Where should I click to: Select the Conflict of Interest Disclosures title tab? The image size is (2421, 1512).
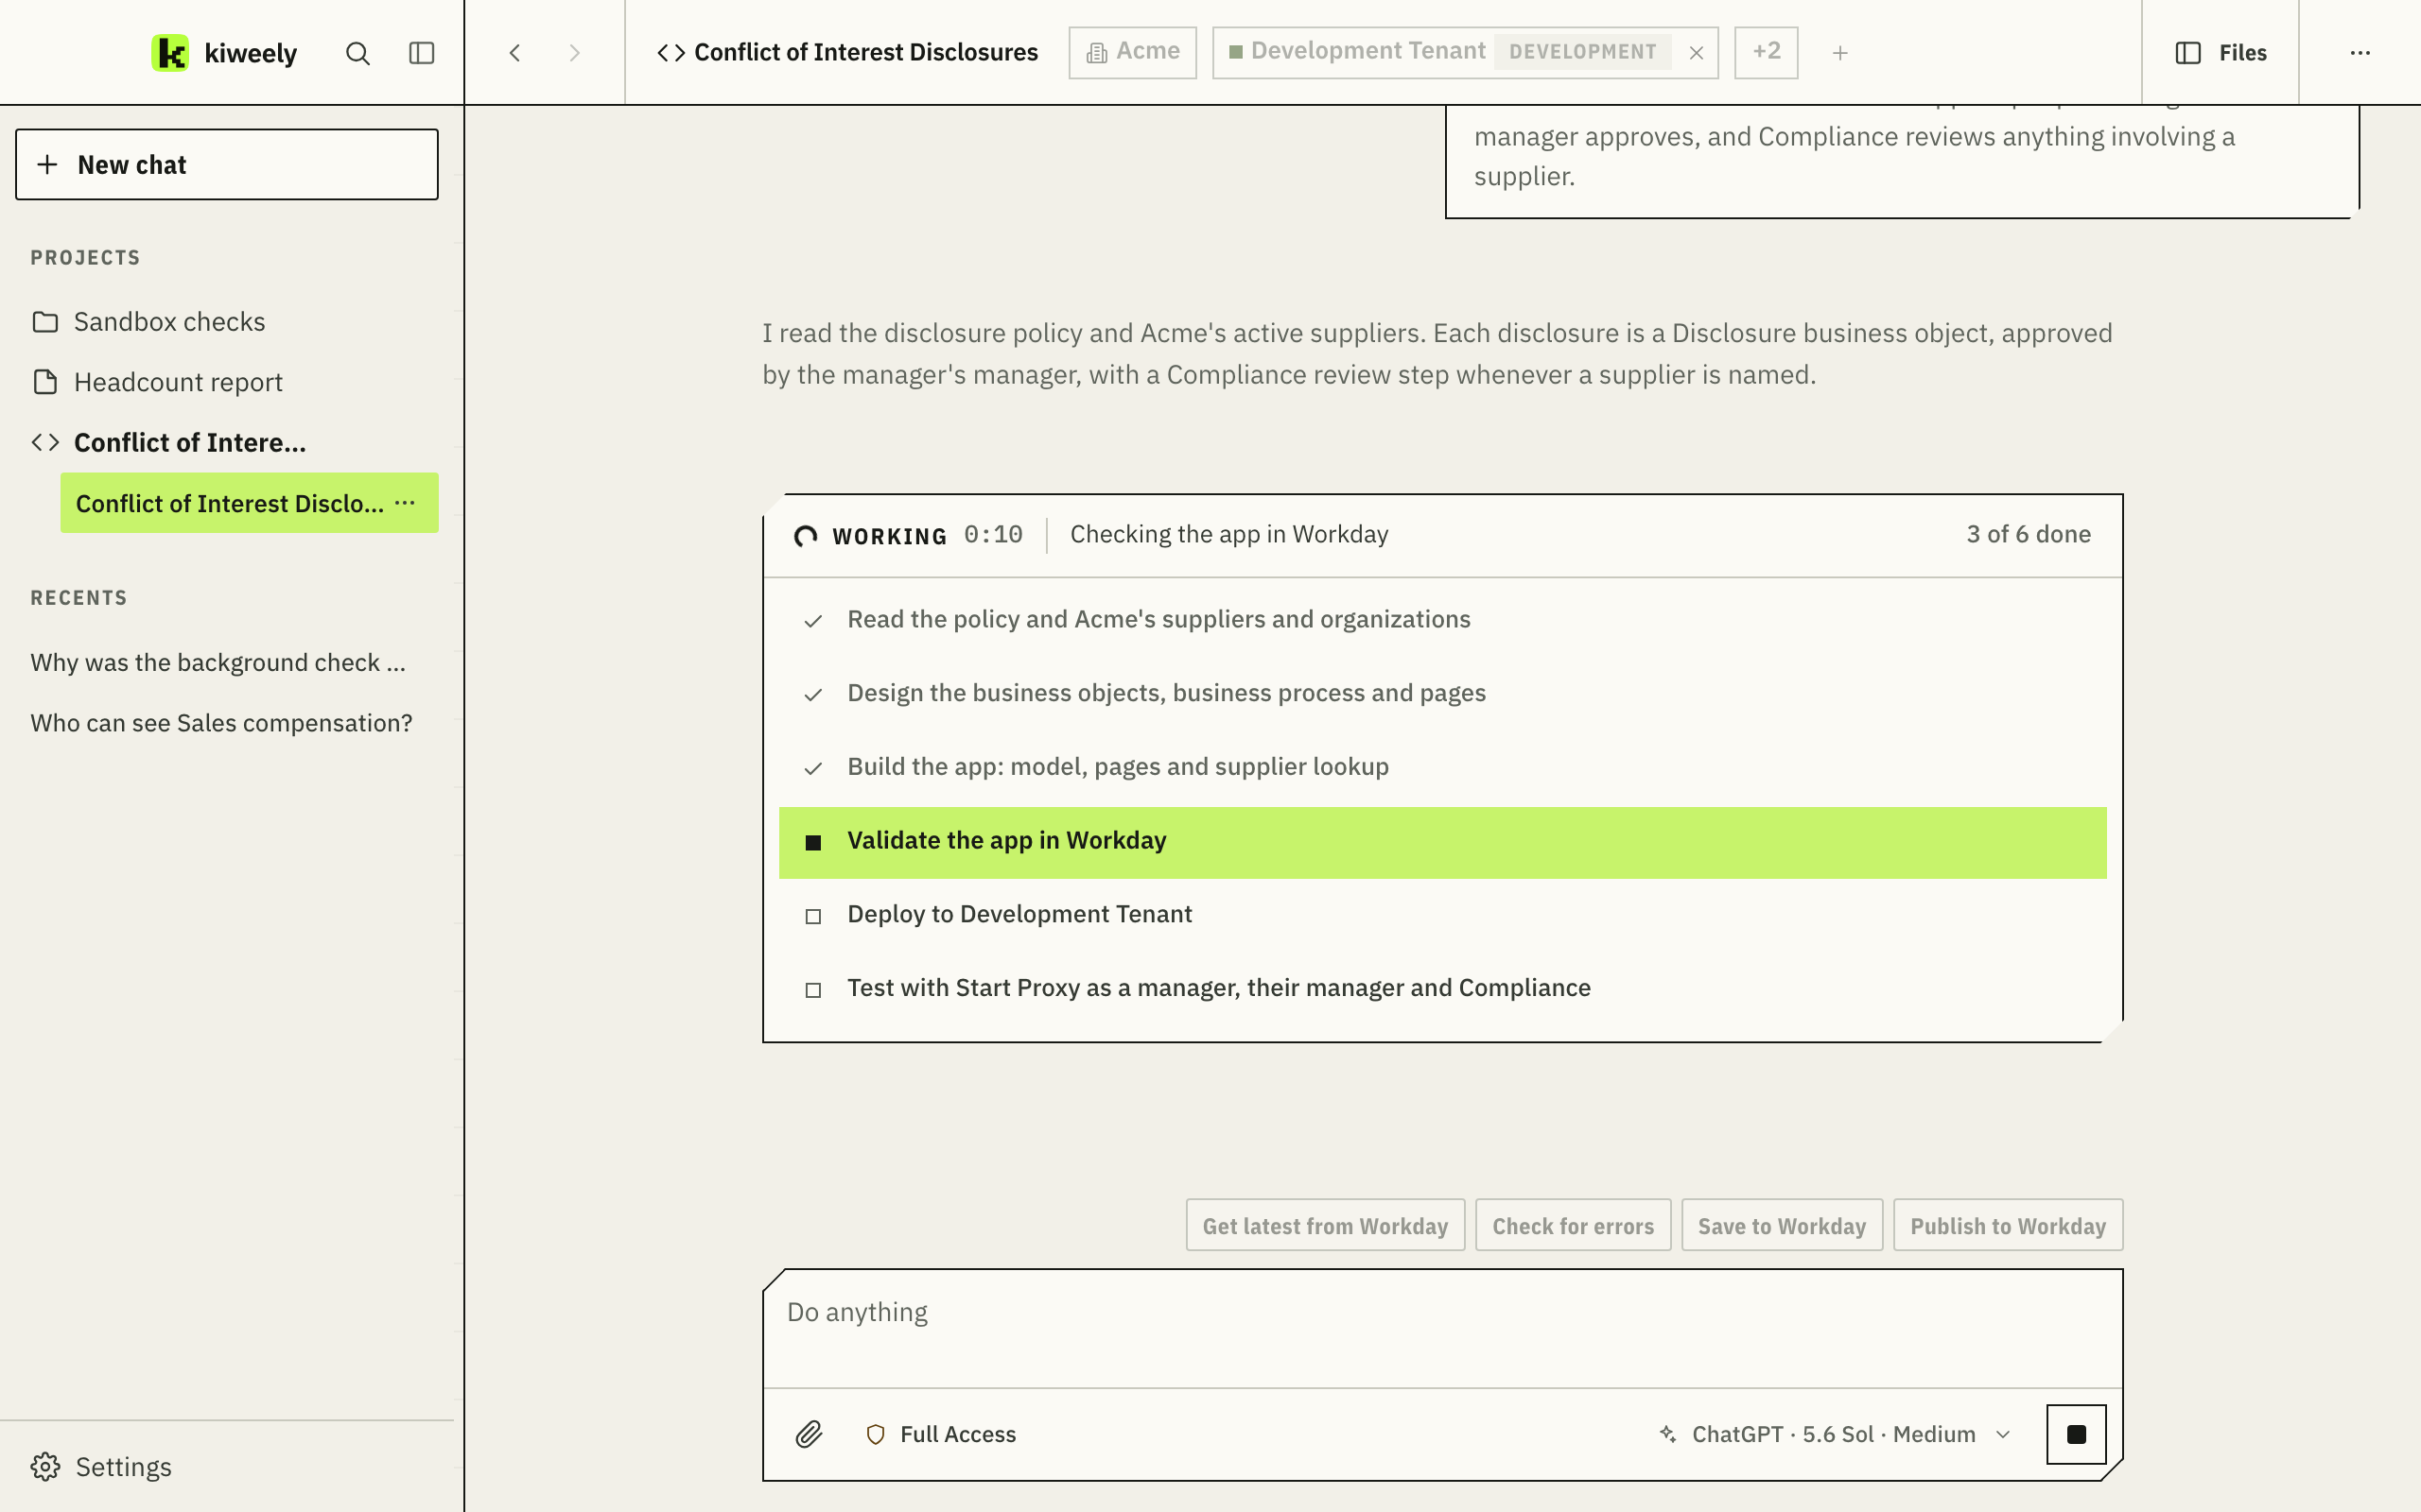pos(847,52)
